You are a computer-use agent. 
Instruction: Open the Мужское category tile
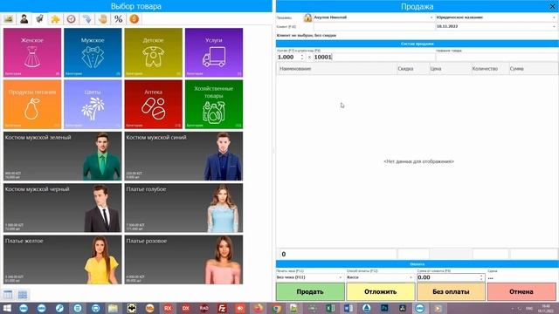93,52
